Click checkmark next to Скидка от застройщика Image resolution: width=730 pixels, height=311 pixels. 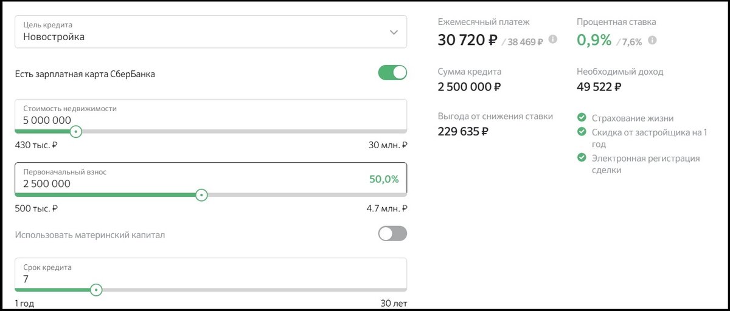click(582, 132)
